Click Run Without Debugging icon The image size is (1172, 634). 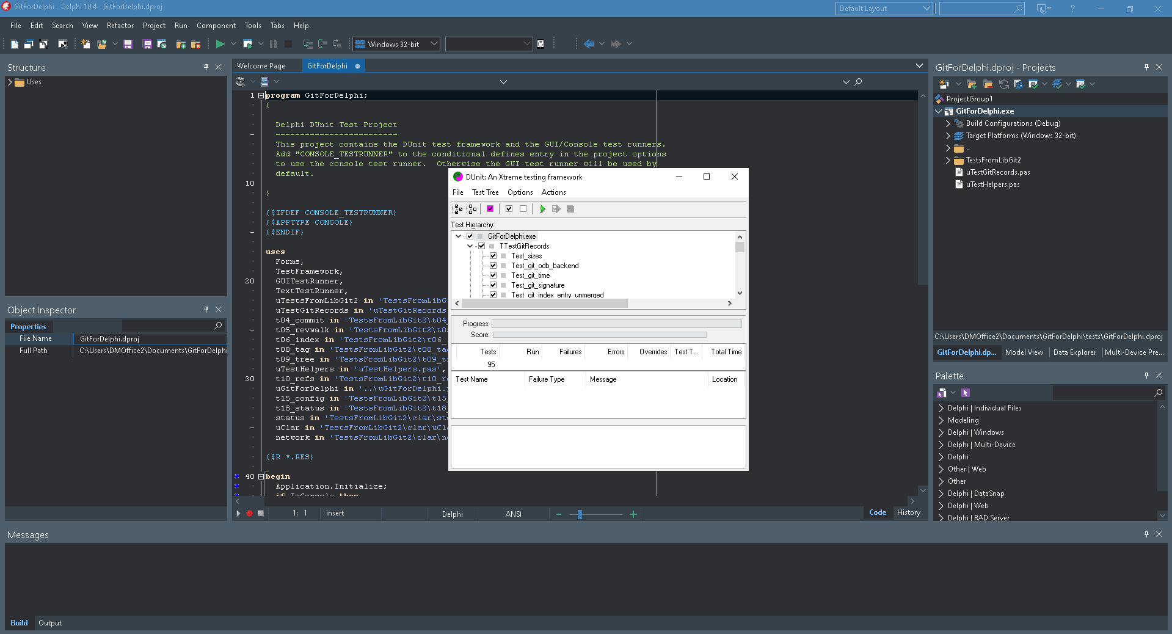click(247, 44)
